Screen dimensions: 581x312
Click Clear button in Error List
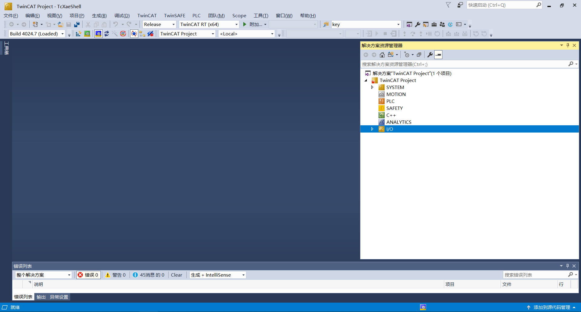coord(176,275)
